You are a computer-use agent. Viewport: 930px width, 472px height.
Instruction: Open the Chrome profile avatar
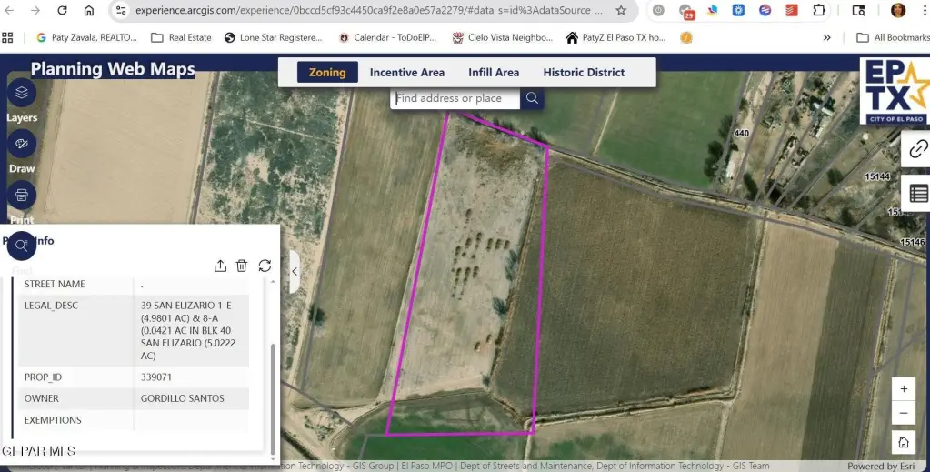click(898, 10)
